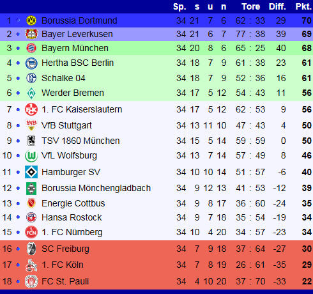Click the Bayer Leverkusen club logo
This screenshot has height=294, width=313.
[x=31, y=34]
